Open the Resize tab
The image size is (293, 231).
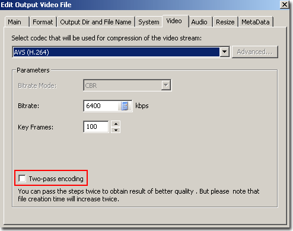(x=225, y=22)
